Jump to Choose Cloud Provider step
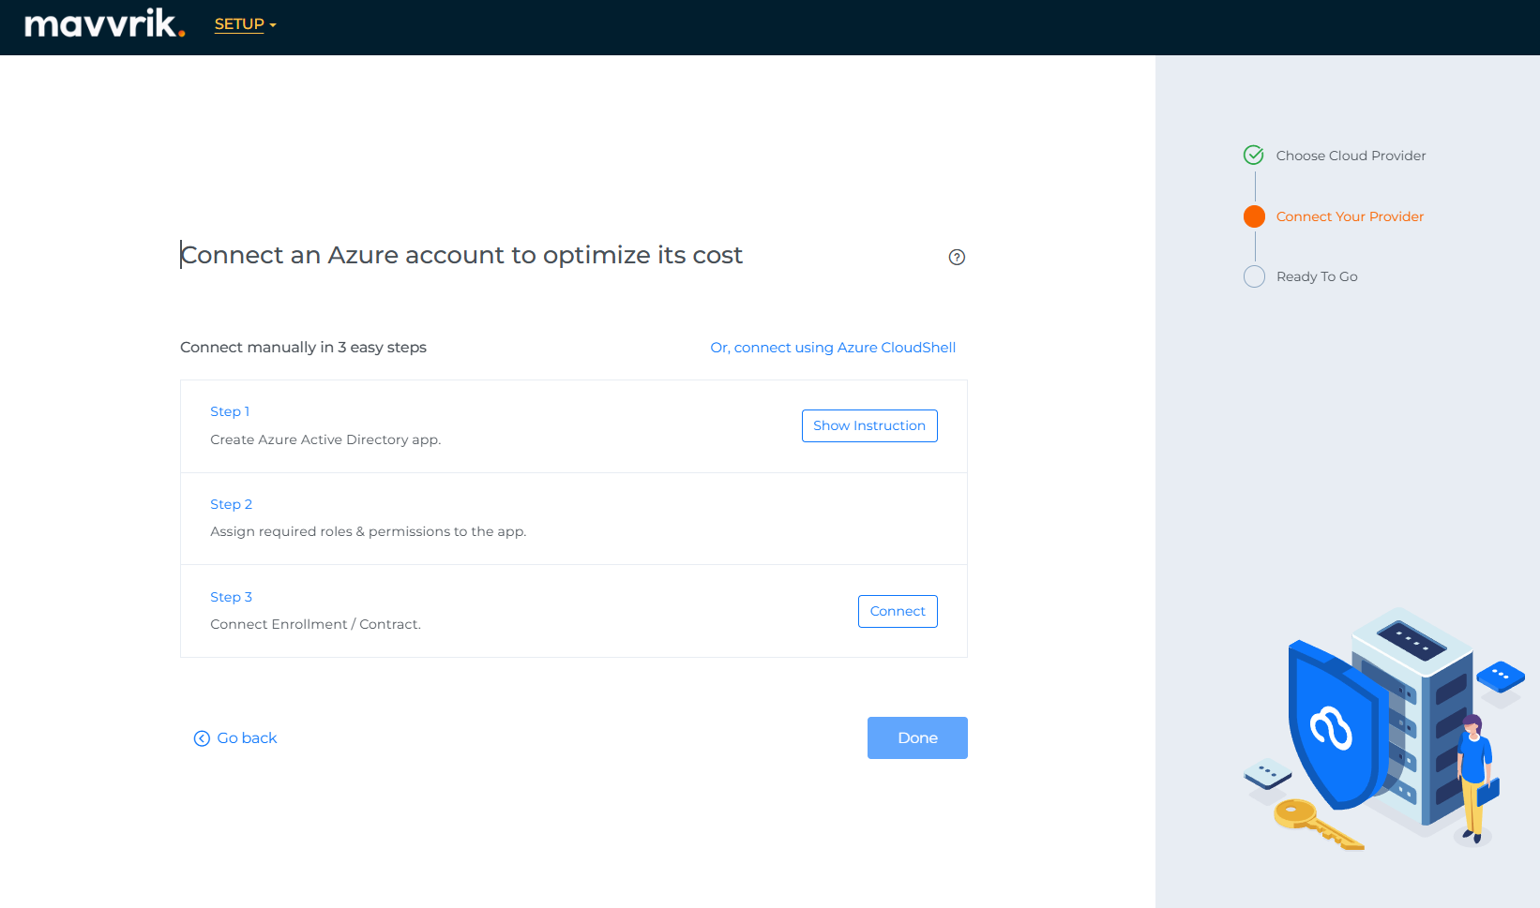This screenshot has width=1540, height=908. 1350,156
